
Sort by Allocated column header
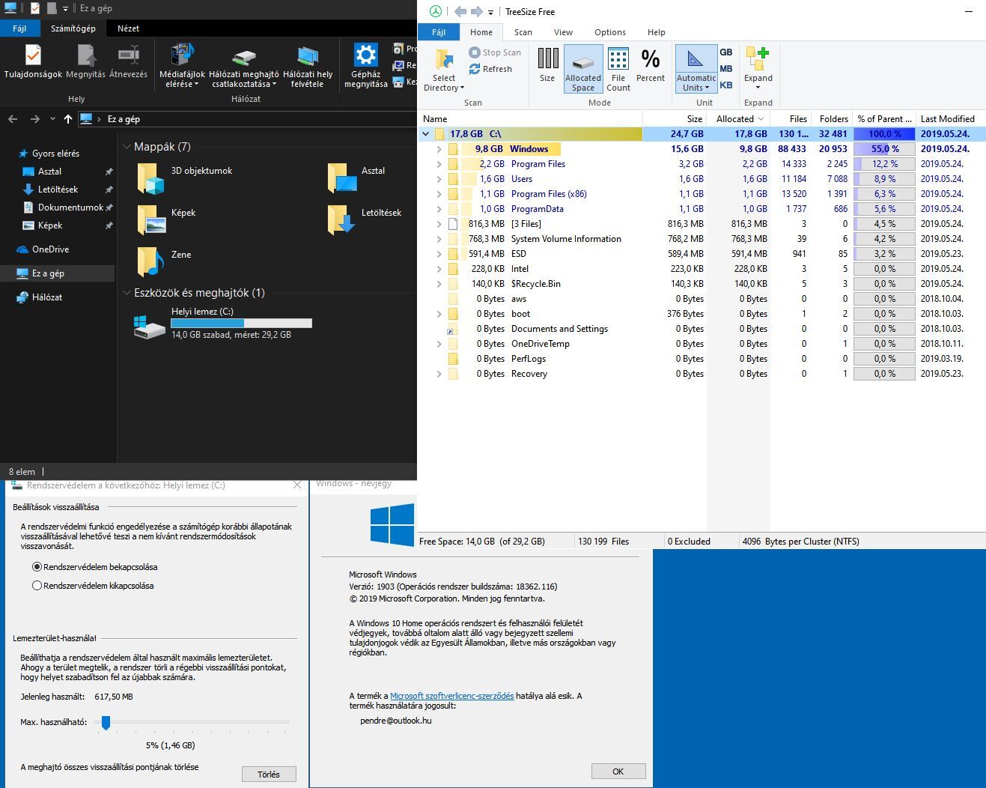pyautogui.click(x=738, y=118)
